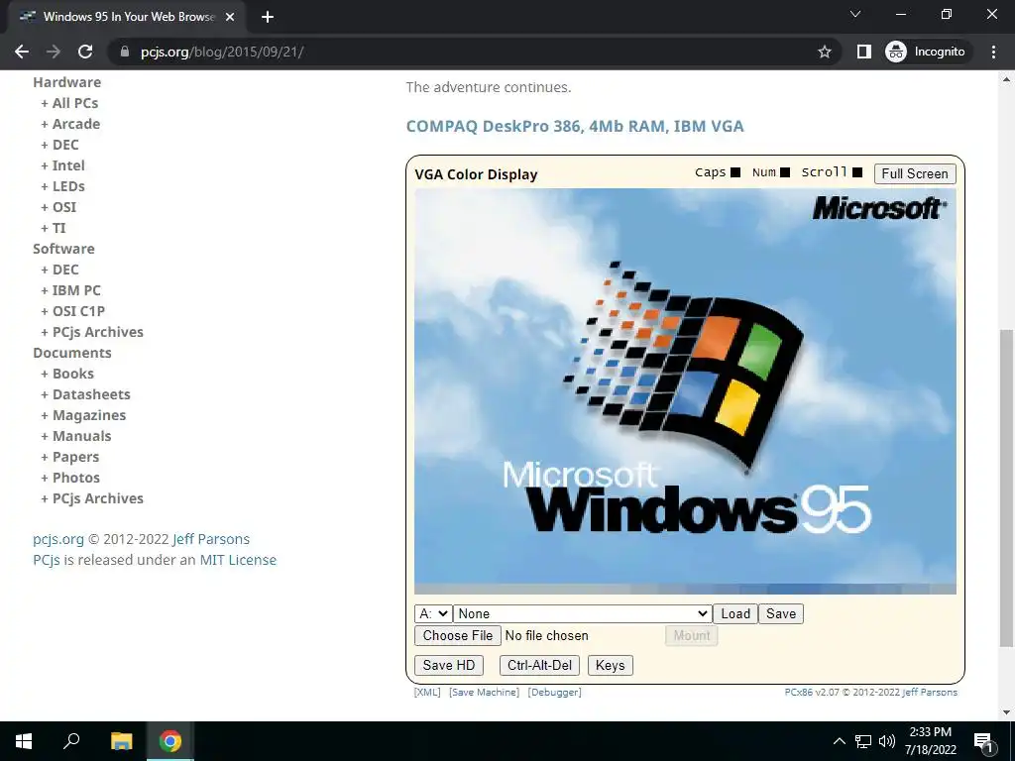Open the Windows Start menu
This screenshot has height=761, width=1015.
coord(24,741)
